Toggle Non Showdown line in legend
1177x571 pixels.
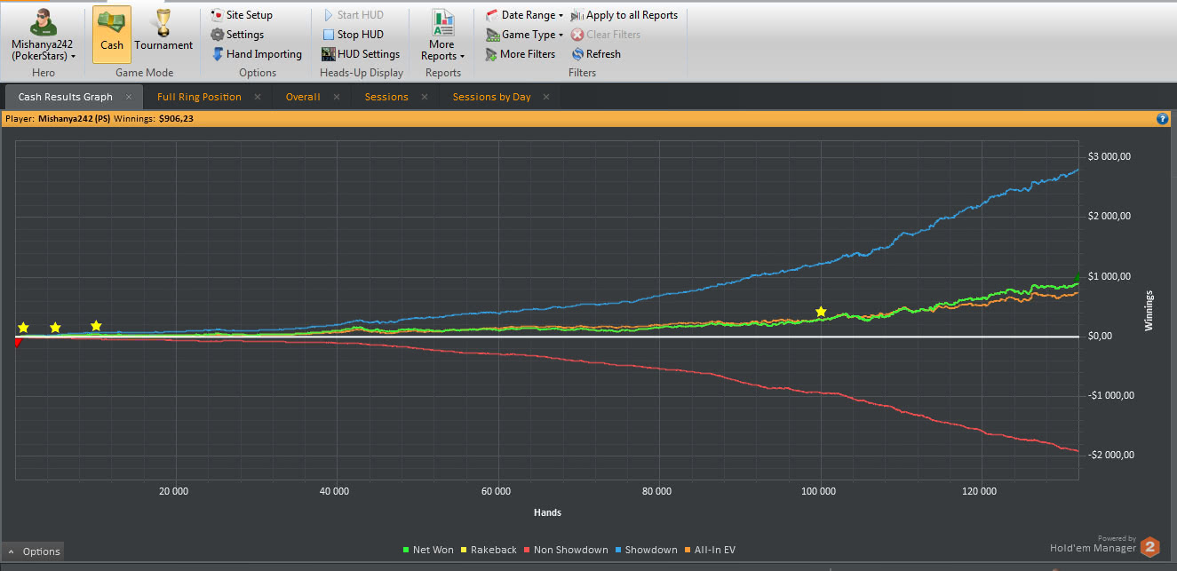click(x=565, y=550)
